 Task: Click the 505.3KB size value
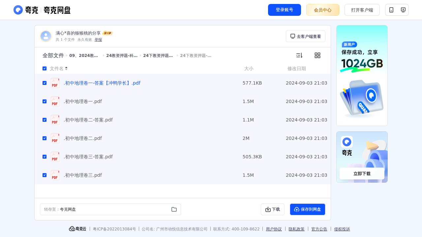click(x=252, y=157)
